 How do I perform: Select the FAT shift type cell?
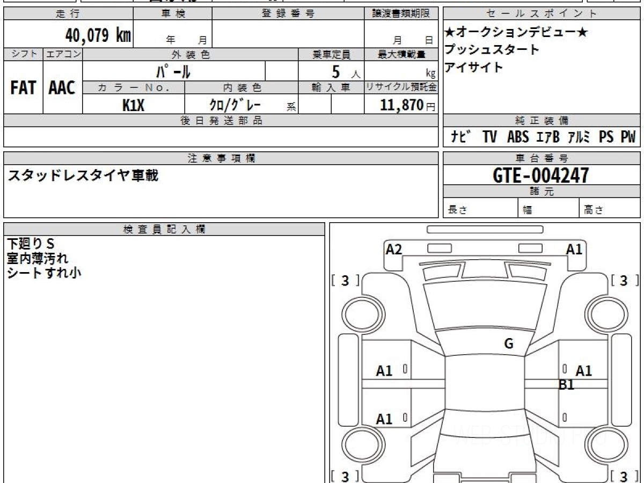pos(23,88)
